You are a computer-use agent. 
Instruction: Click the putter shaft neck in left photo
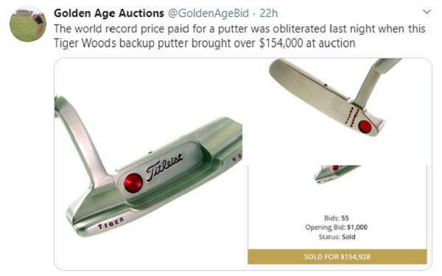pyautogui.click(x=85, y=141)
